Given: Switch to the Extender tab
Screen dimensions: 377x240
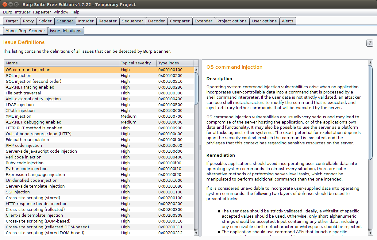Looking at the screenshot, I should [203, 21].
